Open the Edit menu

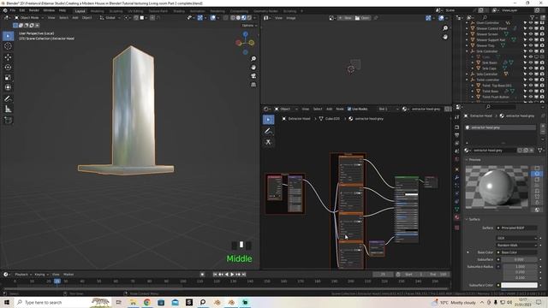22,11
